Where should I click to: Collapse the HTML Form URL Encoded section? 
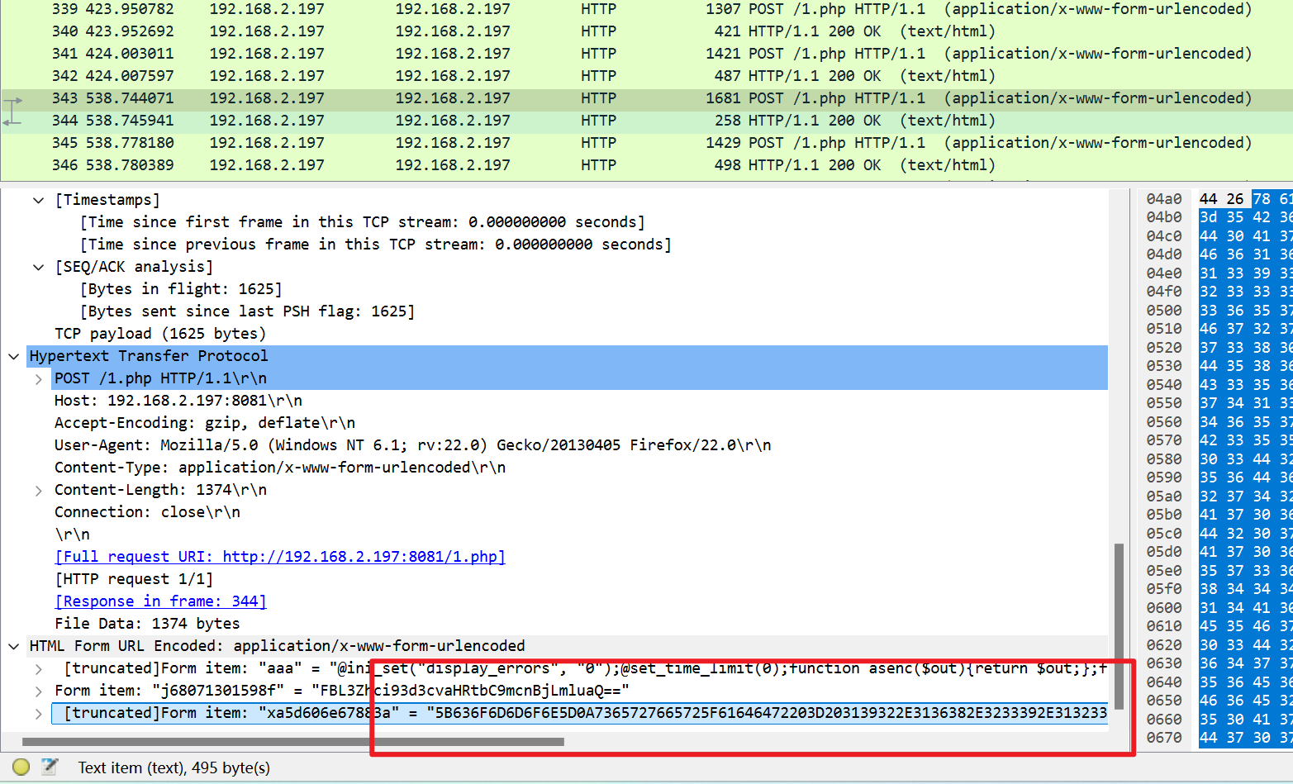(13, 646)
